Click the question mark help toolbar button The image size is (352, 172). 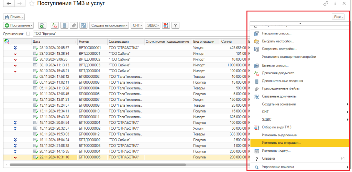click(x=176, y=25)
